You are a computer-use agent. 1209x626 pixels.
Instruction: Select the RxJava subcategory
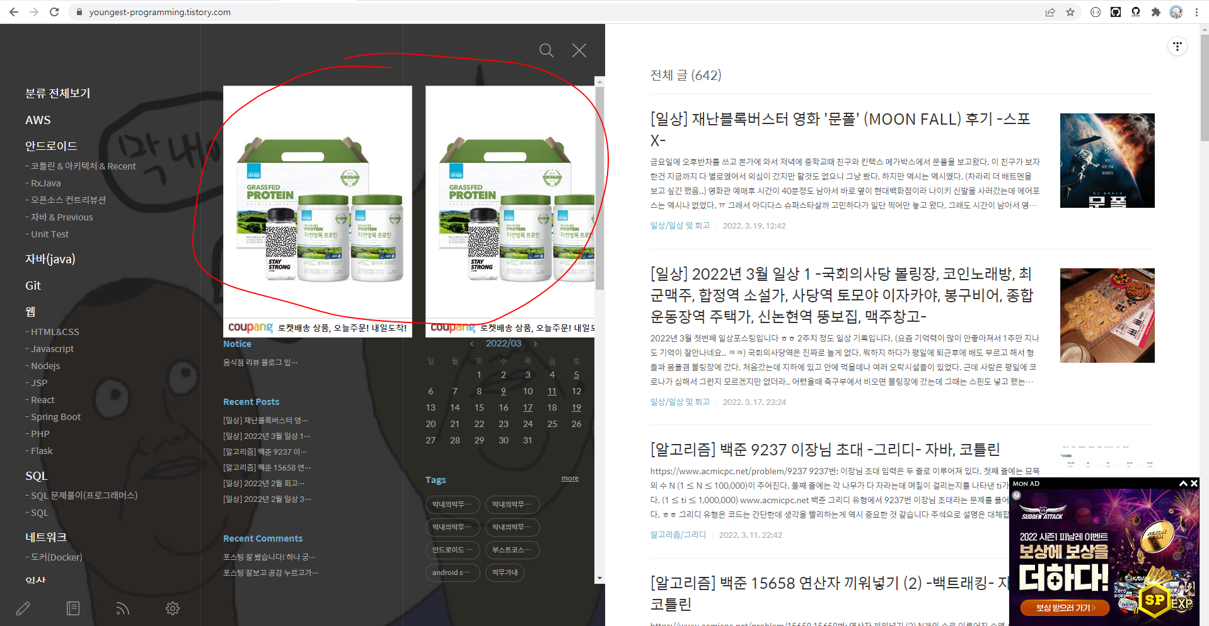coord(43,183)
